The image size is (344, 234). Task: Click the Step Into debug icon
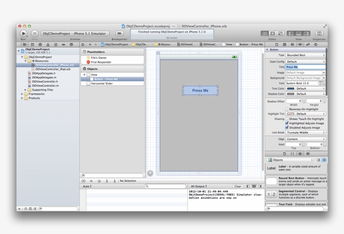tap(107, 181)
